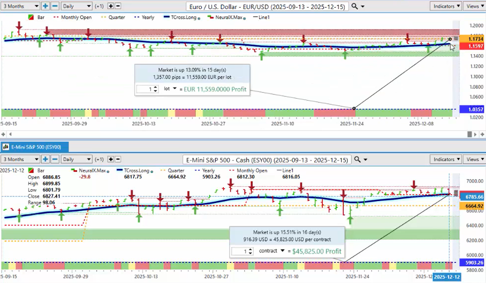Click the zoom in plus button on E-Mini chart

45,159
